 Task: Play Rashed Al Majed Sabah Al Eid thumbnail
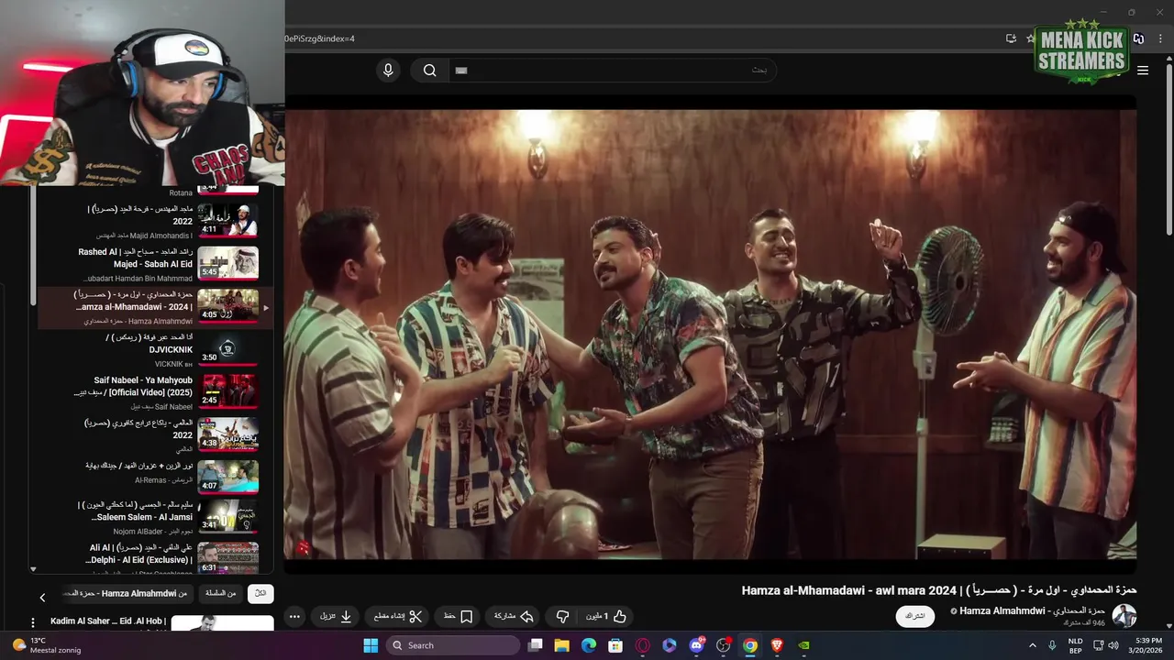[x=228, y=263]
